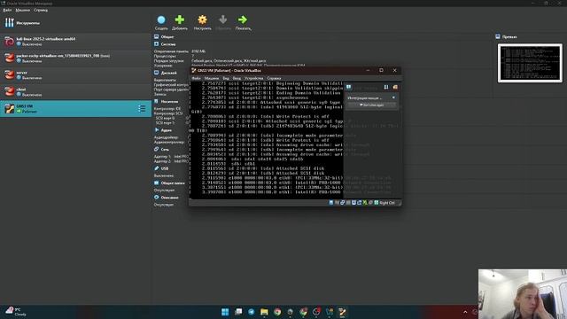The height and width of the screenshot is (319, 567).
Task: Open Машина menu in GNS3 VM window
Action: (x=212, y=78)
